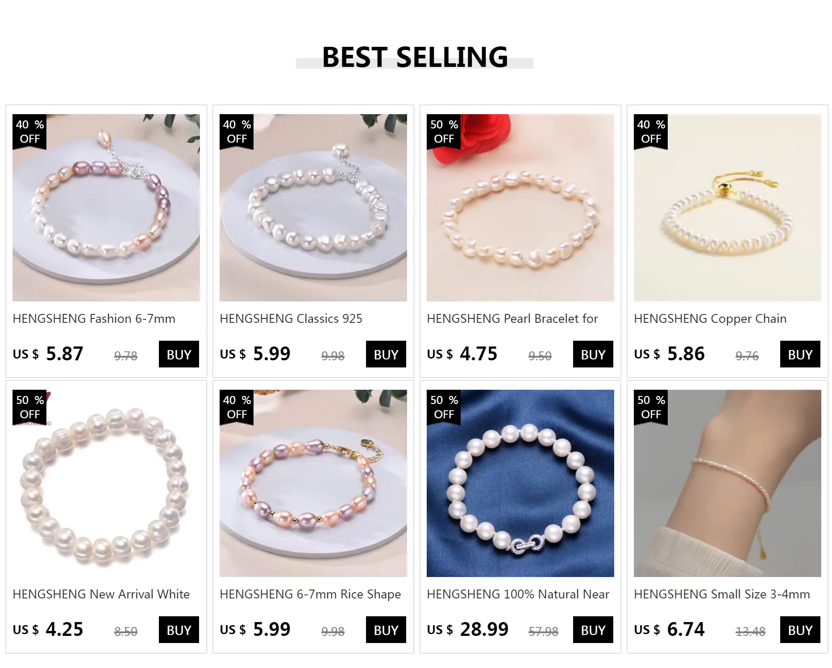View pearl bracelet on blue fabric image
Image resolution: width=832 pixels, height=668 pixels.
[x=520, y=483]
